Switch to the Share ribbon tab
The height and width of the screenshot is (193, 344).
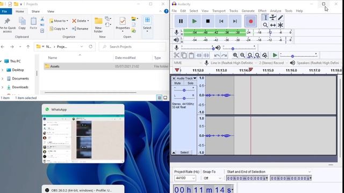point(35,11)
